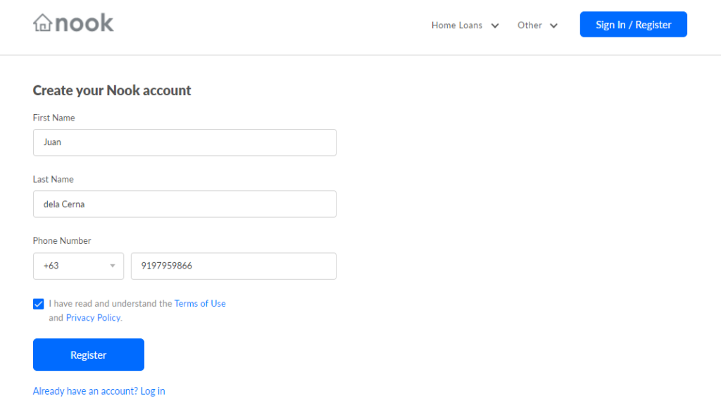
Task: Open the Terms of Use link
Action: tap(200, 303)
